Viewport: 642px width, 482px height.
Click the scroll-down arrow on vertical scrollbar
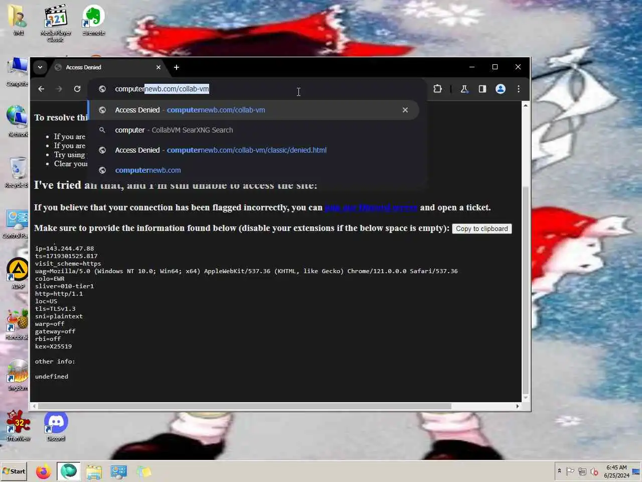point(526,398)
